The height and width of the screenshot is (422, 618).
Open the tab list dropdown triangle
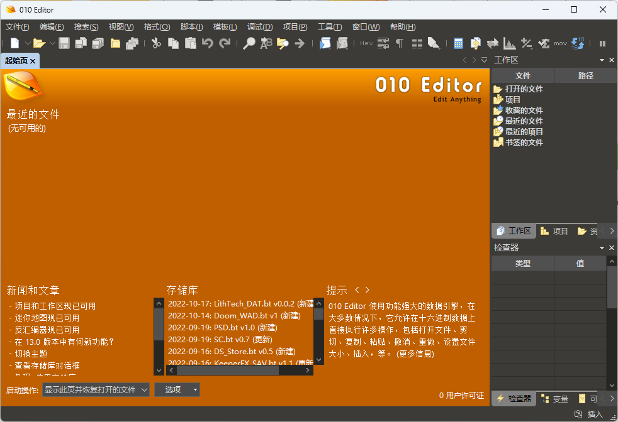point(485,60)
